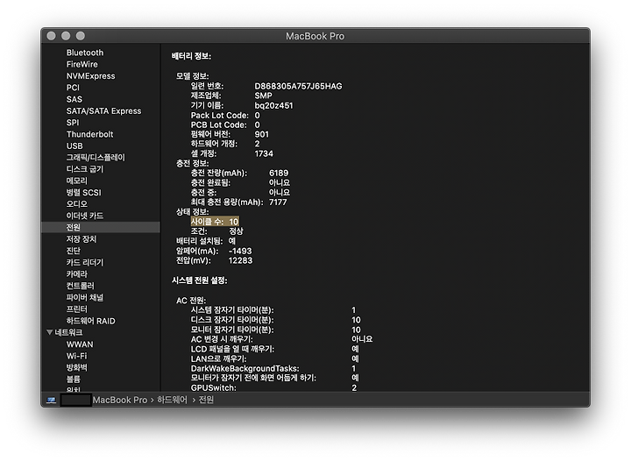The height and width of the screenshot is (461, 631).
Task: Open SATA/SATA Express sidebar entry
Action: [103, 111]
